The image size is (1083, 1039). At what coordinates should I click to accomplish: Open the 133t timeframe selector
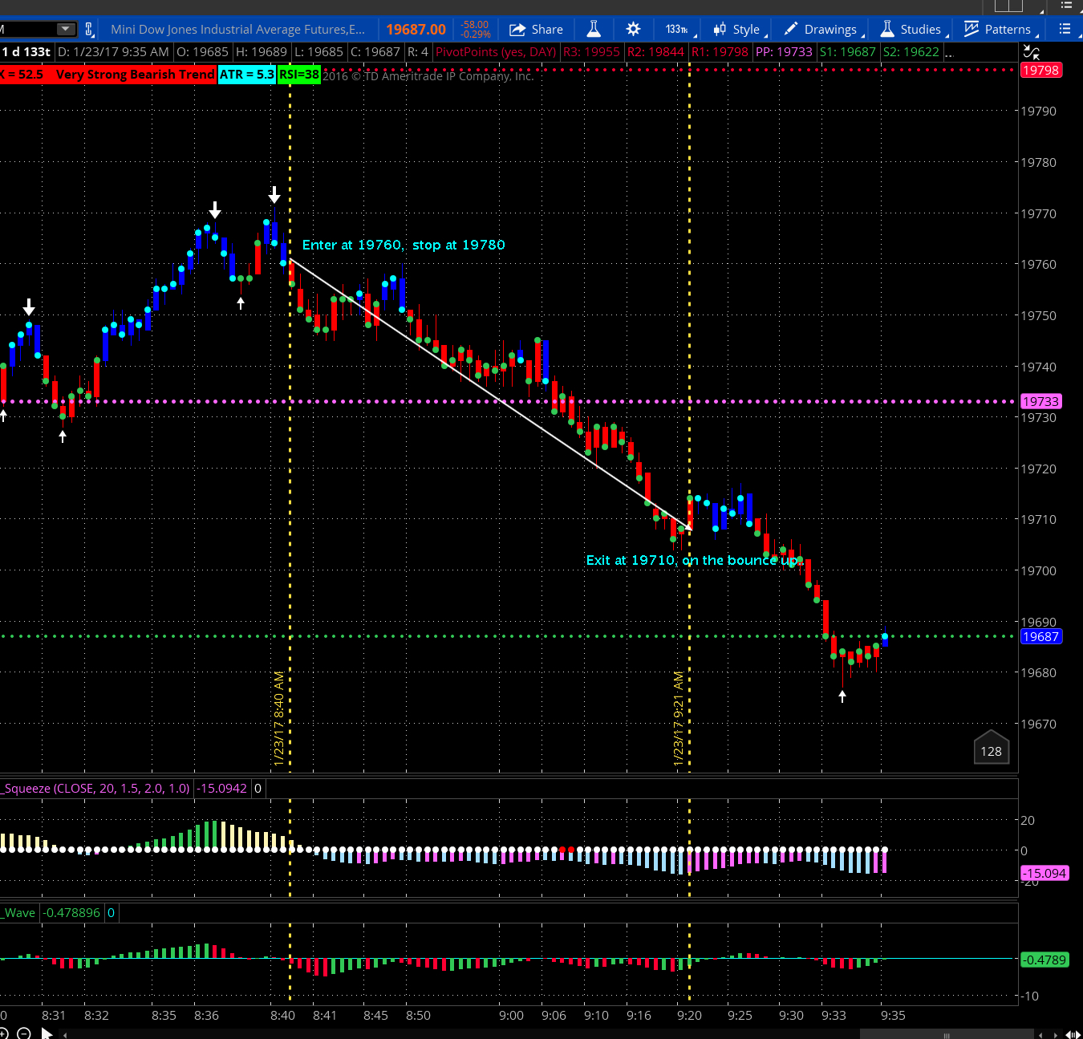click(678, 30)
